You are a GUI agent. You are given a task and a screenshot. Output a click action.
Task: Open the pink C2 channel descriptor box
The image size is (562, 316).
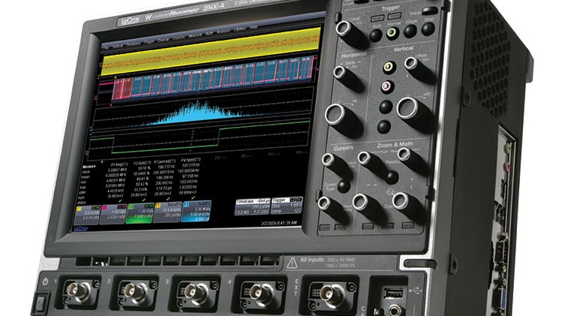[x=113, y=213]
